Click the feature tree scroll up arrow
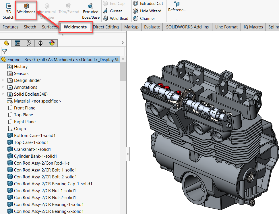The image size is (279, 214). click(x=123, y=59)
